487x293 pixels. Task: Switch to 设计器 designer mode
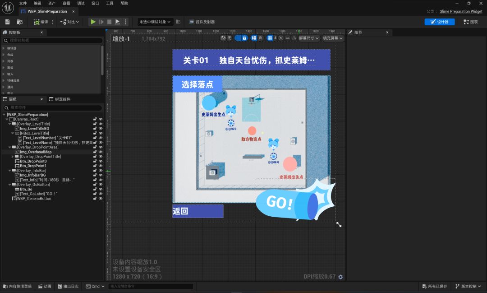[x=440, y=22]
